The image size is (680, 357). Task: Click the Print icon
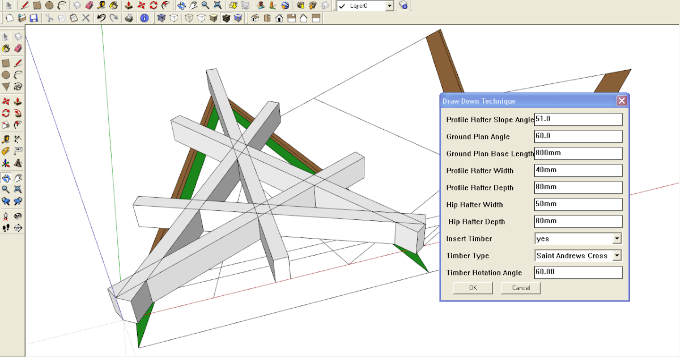click(x=129, y=18)
